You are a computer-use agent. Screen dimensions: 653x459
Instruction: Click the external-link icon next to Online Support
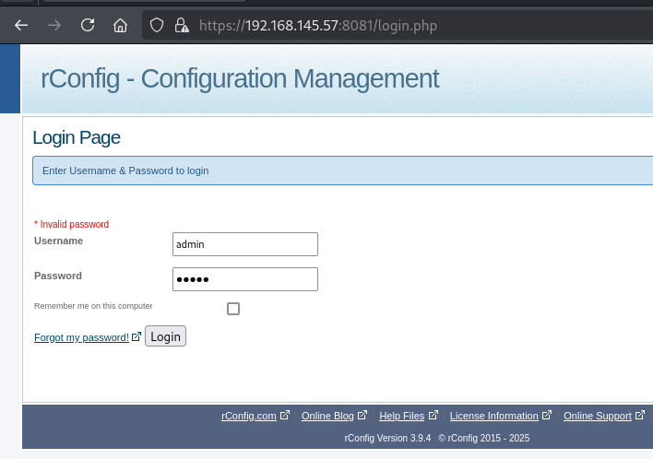coord(640,415)
